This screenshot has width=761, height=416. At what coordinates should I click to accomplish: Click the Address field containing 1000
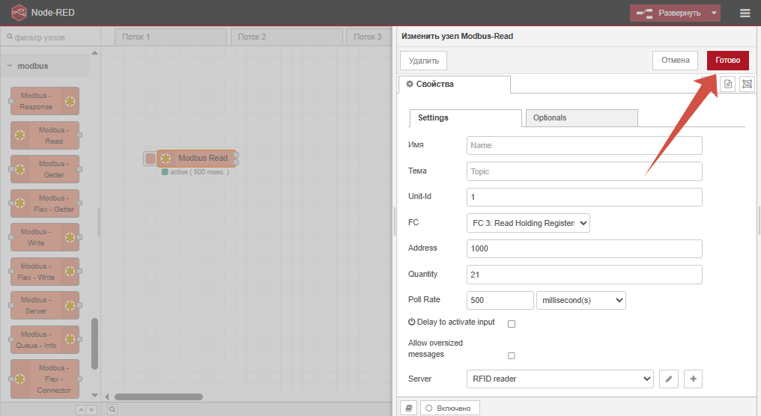click(584, 248)
